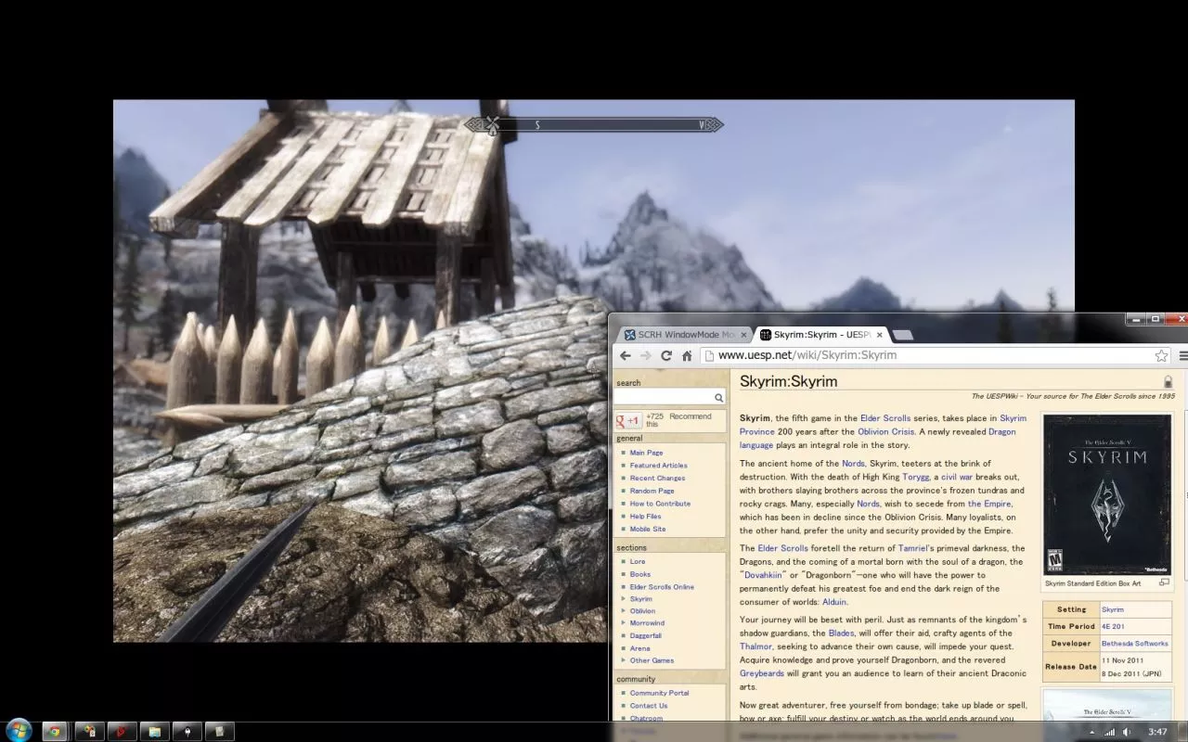The image size is (1188, 742).
Task: Open the Bethesda Softworks developer link
Action: coord(1135,643)
